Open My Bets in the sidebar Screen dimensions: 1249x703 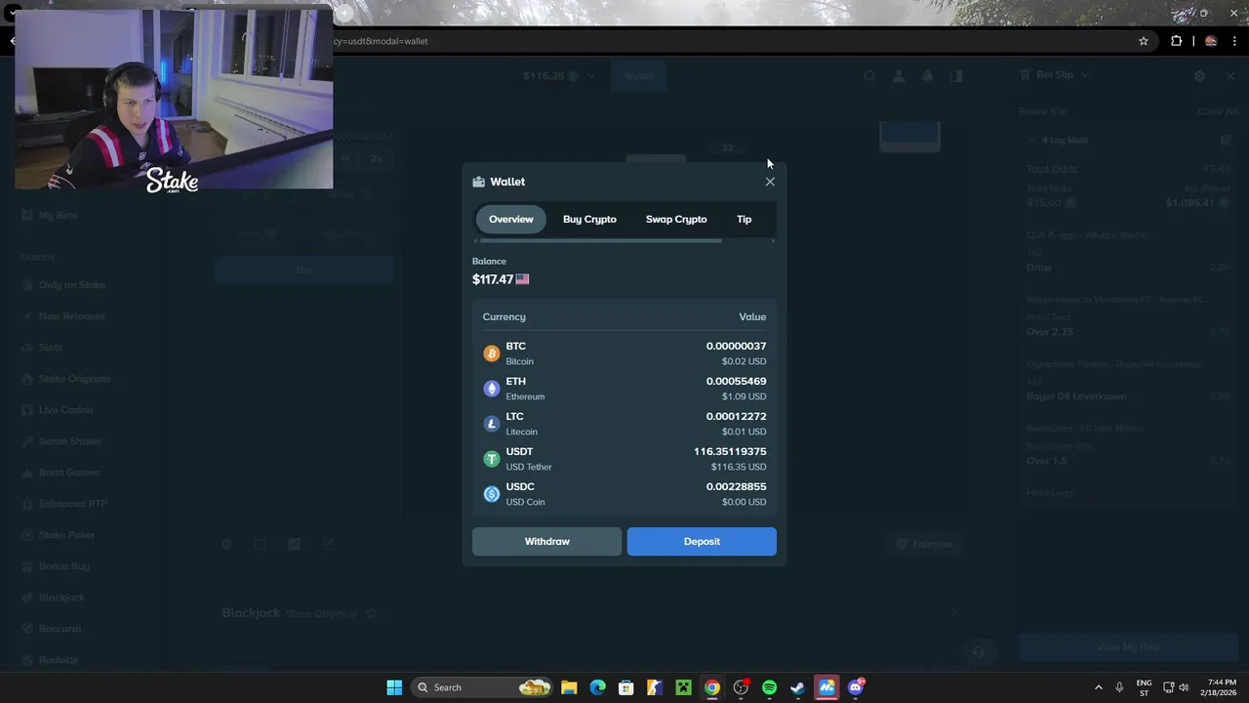point(58,215)
